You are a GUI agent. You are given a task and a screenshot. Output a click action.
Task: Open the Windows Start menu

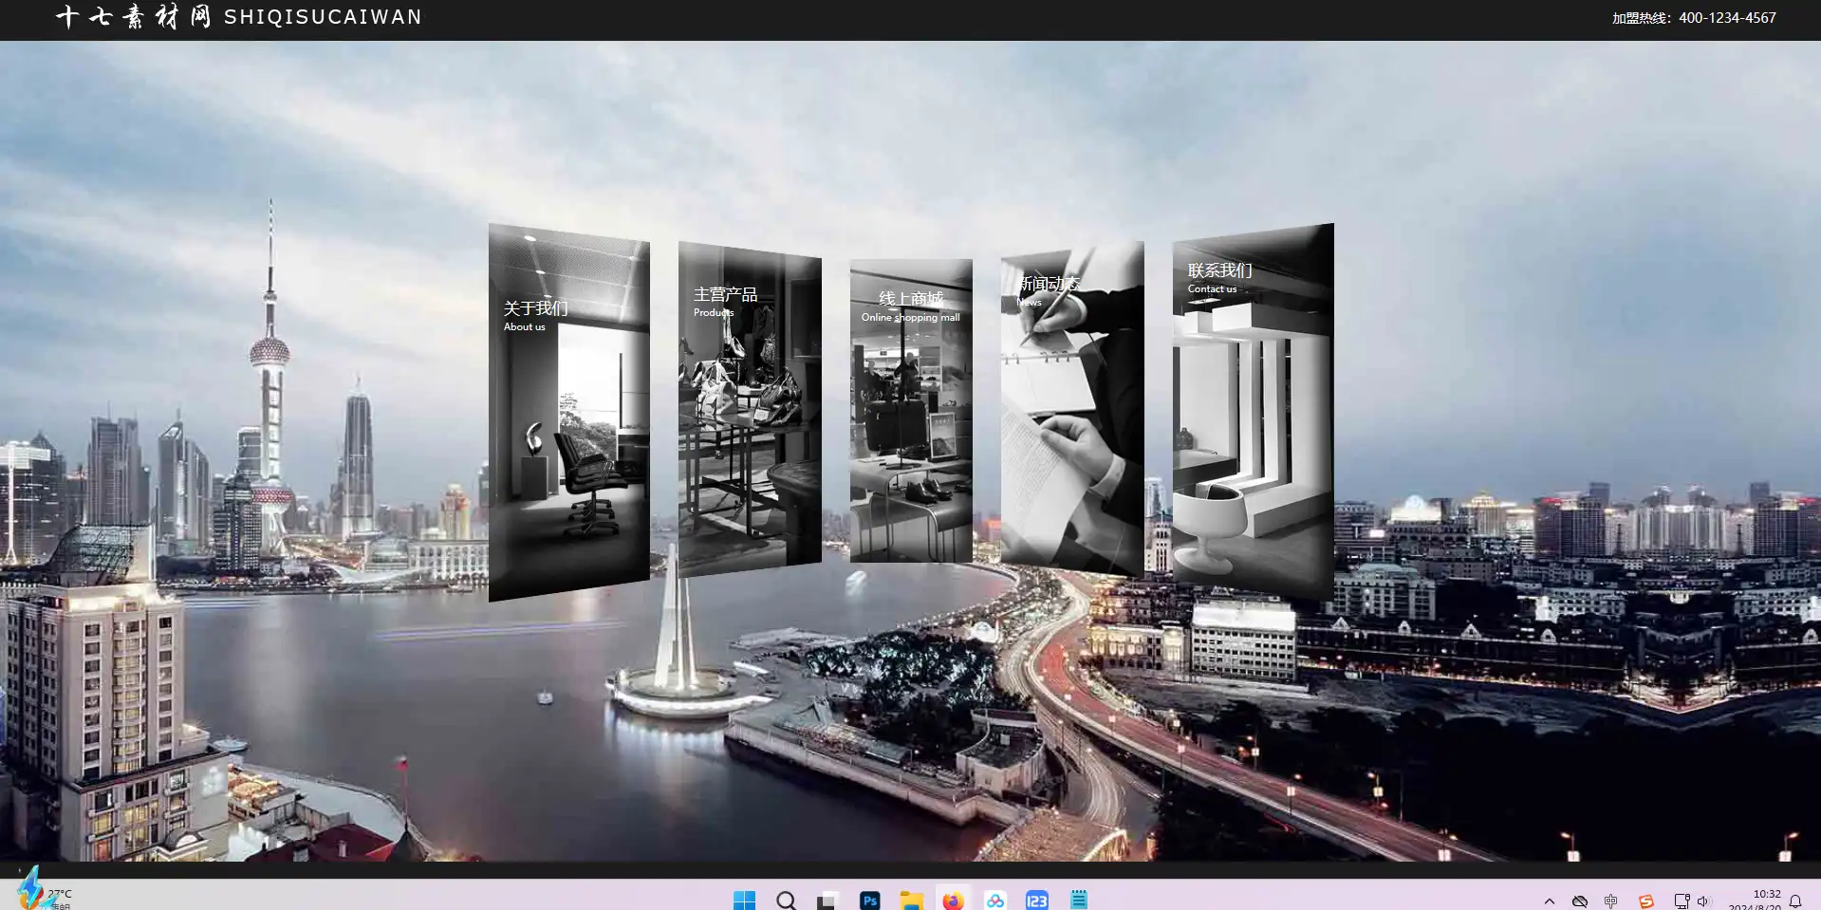click(x=745, y=901)
